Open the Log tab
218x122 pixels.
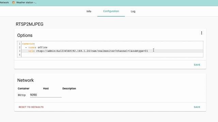click(x=133, y=11)
